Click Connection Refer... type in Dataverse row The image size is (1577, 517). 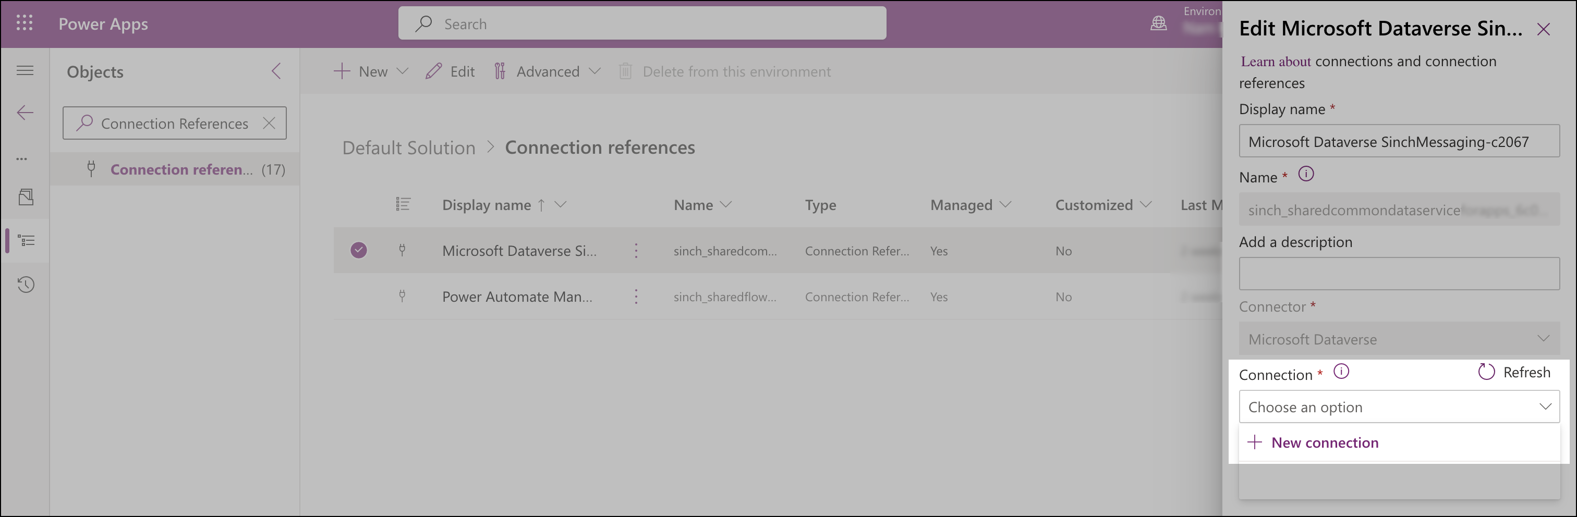click(x=857, y=251)
